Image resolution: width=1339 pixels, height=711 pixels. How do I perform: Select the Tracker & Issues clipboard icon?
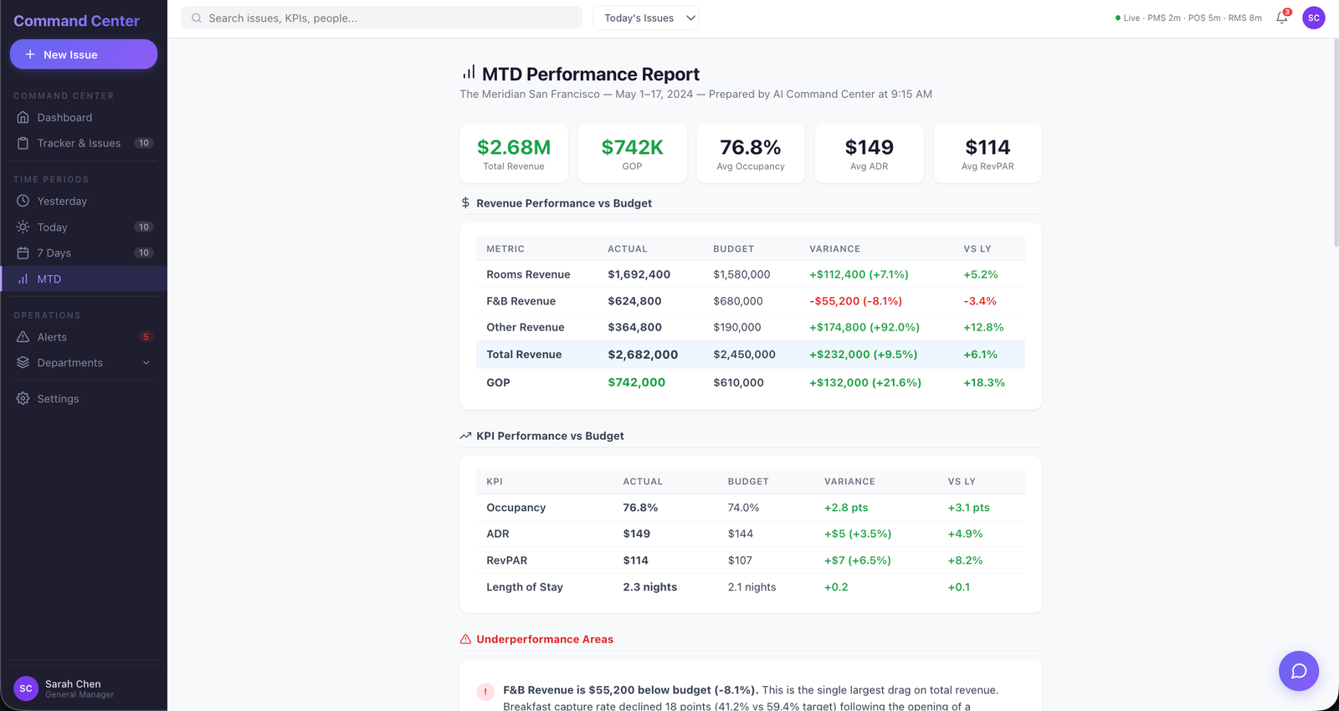tap(23, 143)
